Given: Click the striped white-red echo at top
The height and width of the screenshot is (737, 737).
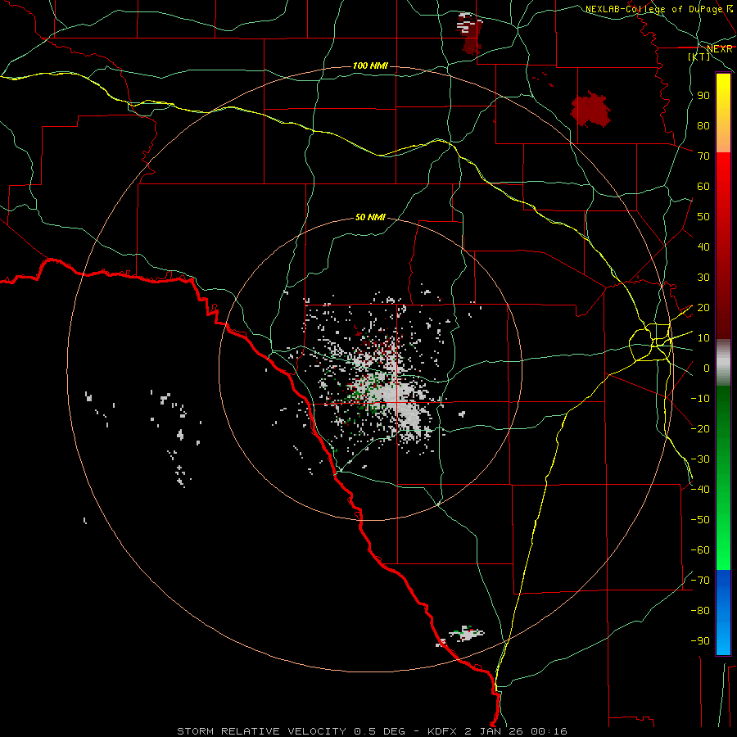Looking at the screenshot, I should (x=470, y=33).
